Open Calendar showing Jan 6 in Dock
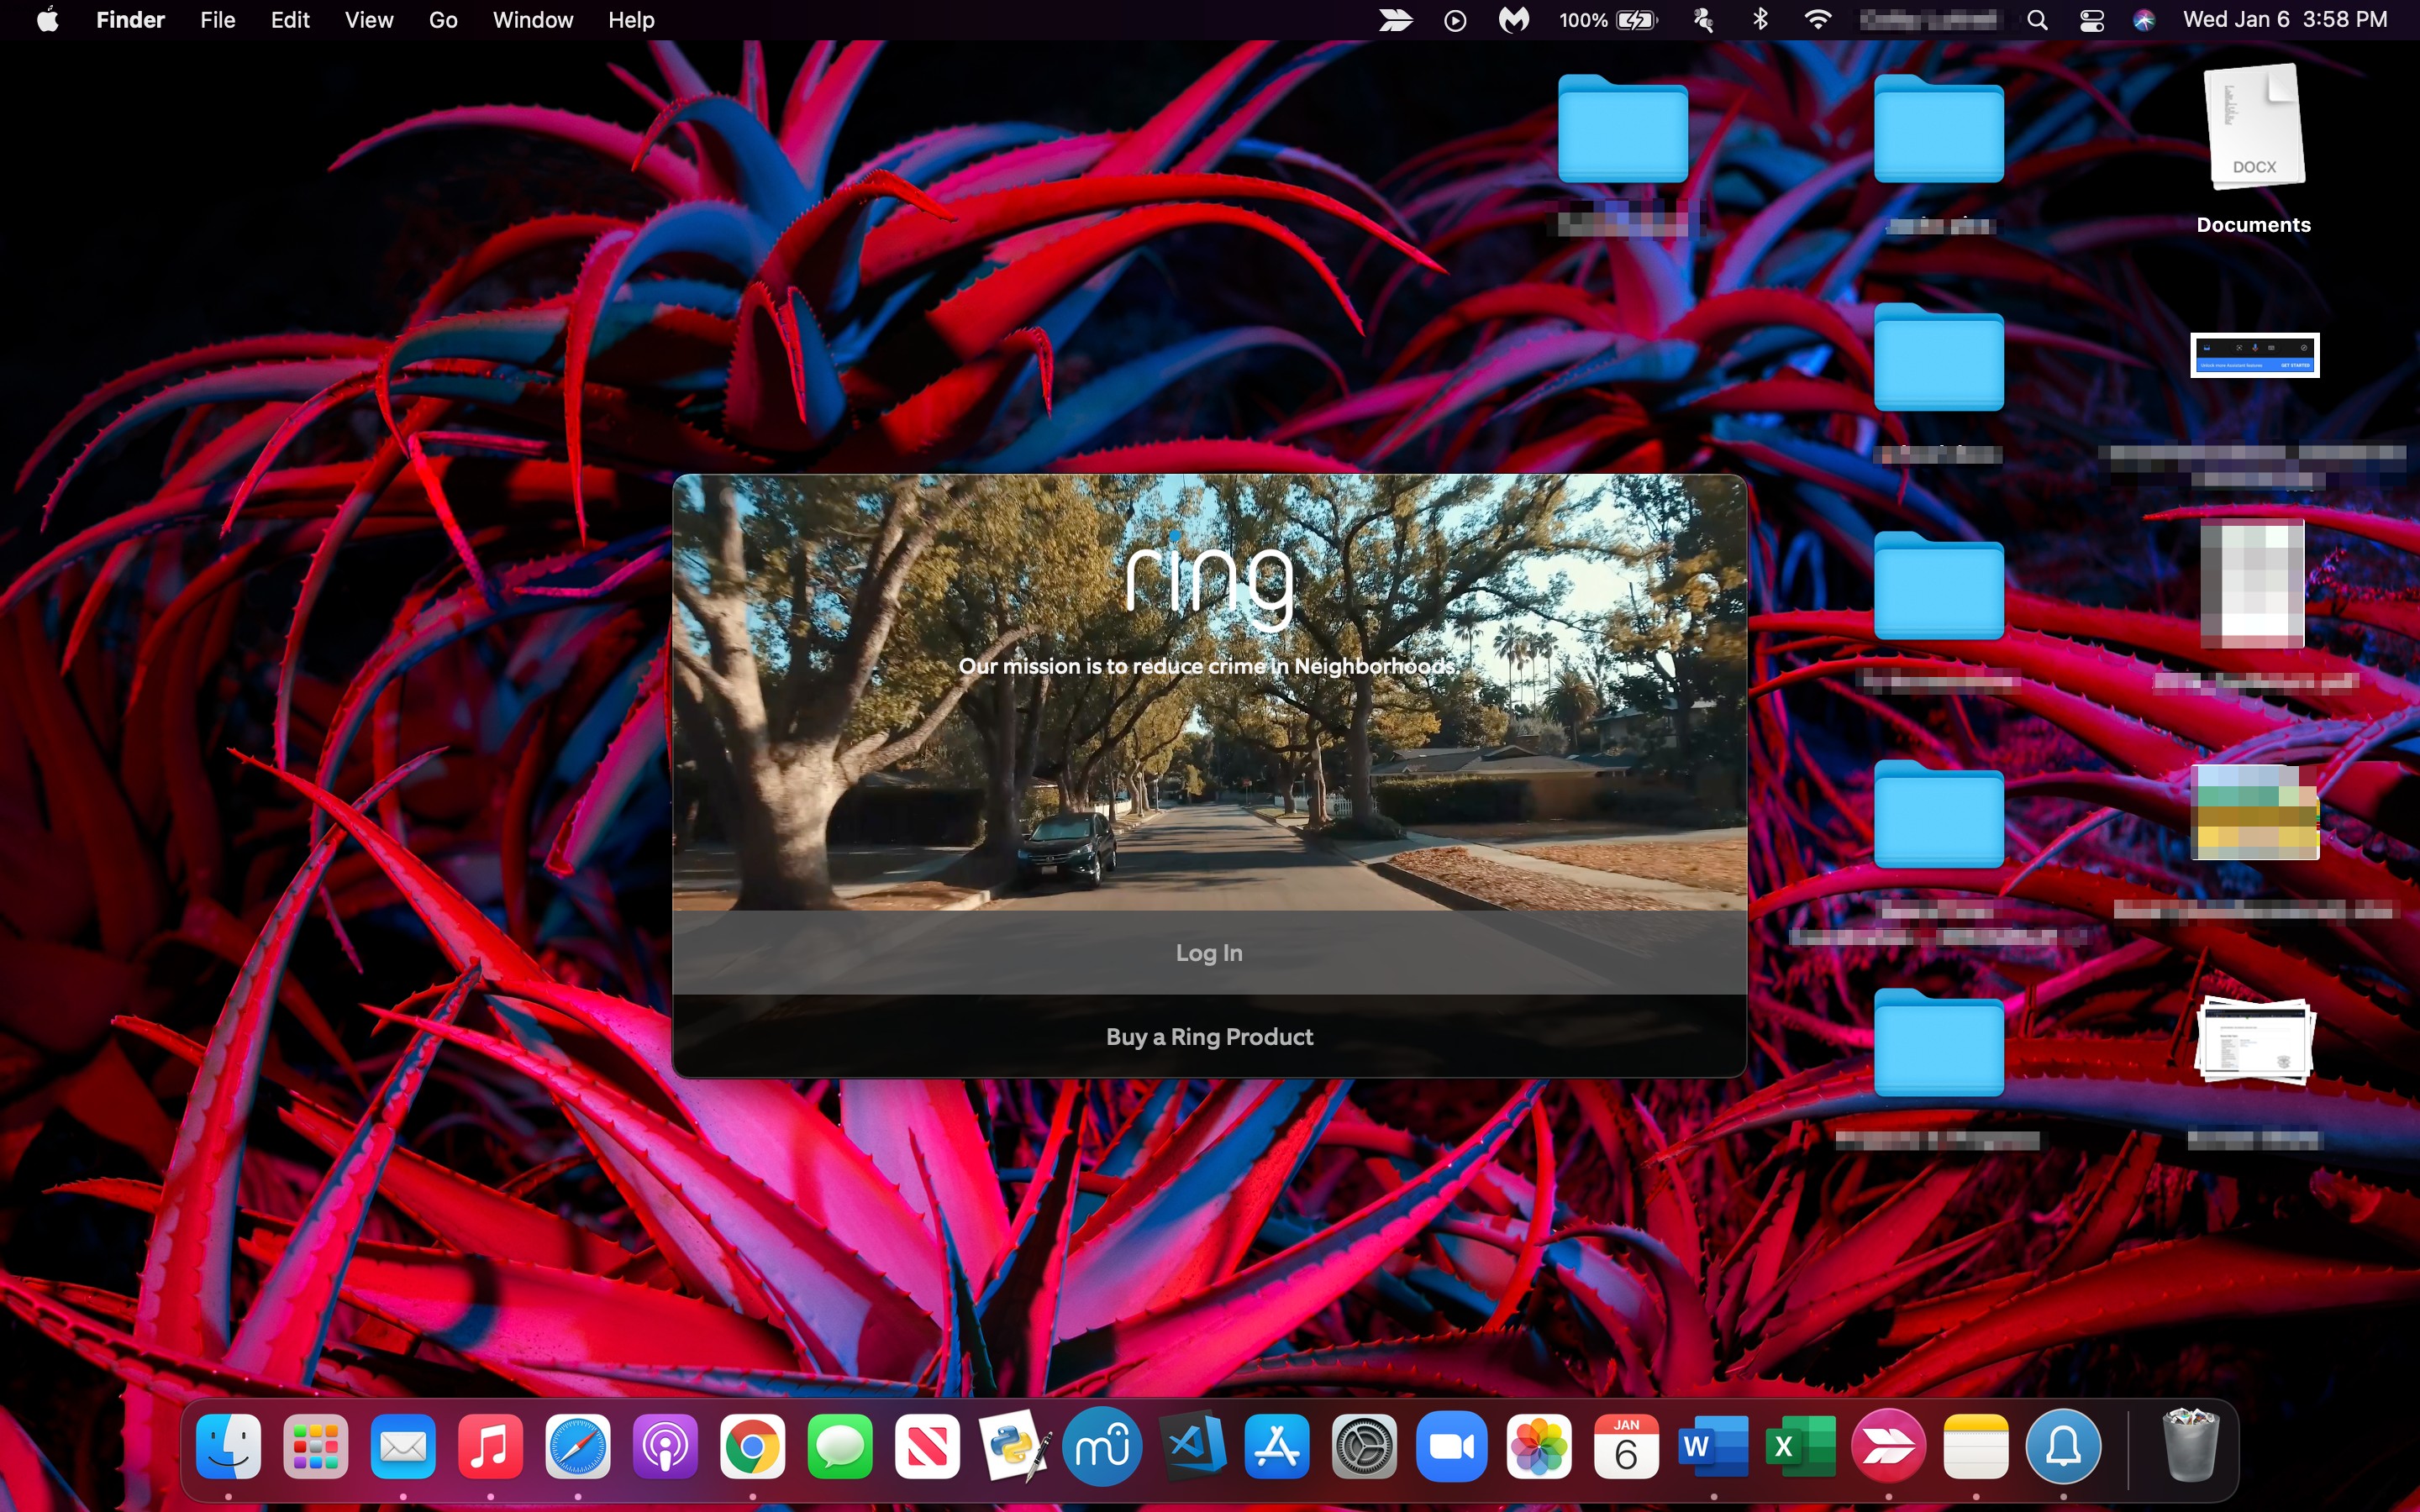The height and width of the screenshot is (1512, 2420). click(x=1626, y=1446)
